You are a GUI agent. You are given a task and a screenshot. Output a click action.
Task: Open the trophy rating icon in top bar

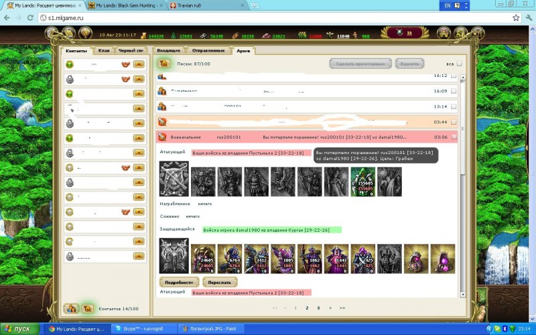(85, 33)
